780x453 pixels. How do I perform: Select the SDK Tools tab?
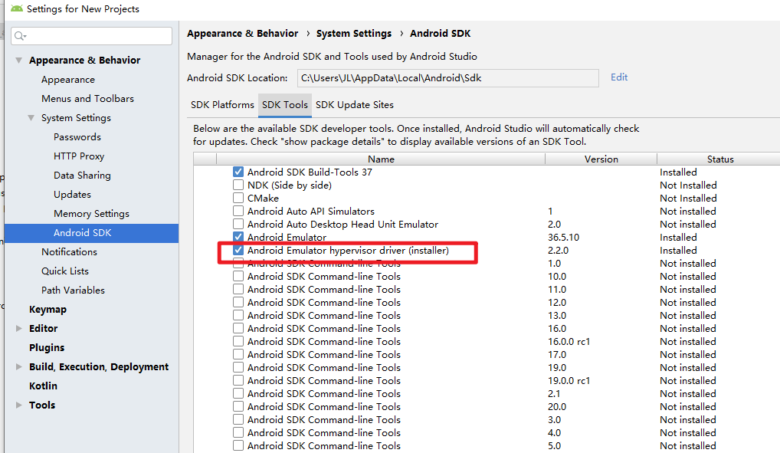coord(285,105)
